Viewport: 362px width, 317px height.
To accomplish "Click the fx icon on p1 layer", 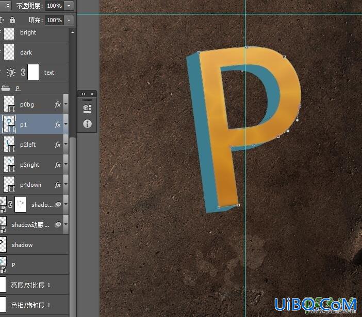I will (x=58, y=125).
